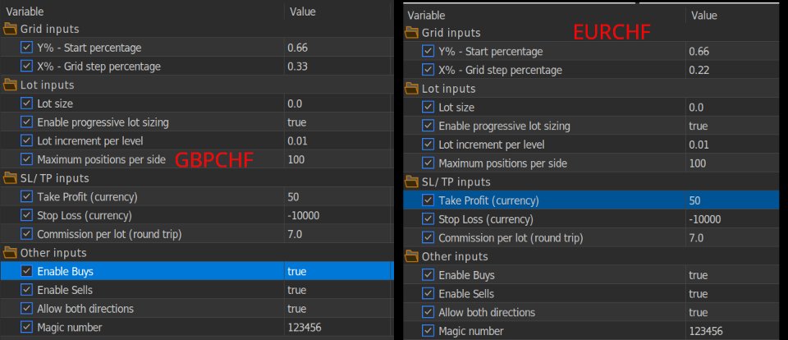788x340 pixels.
Task: Toggle highlighted Take Profit checkbox in EURCHF panel
Action: point(428,200)
